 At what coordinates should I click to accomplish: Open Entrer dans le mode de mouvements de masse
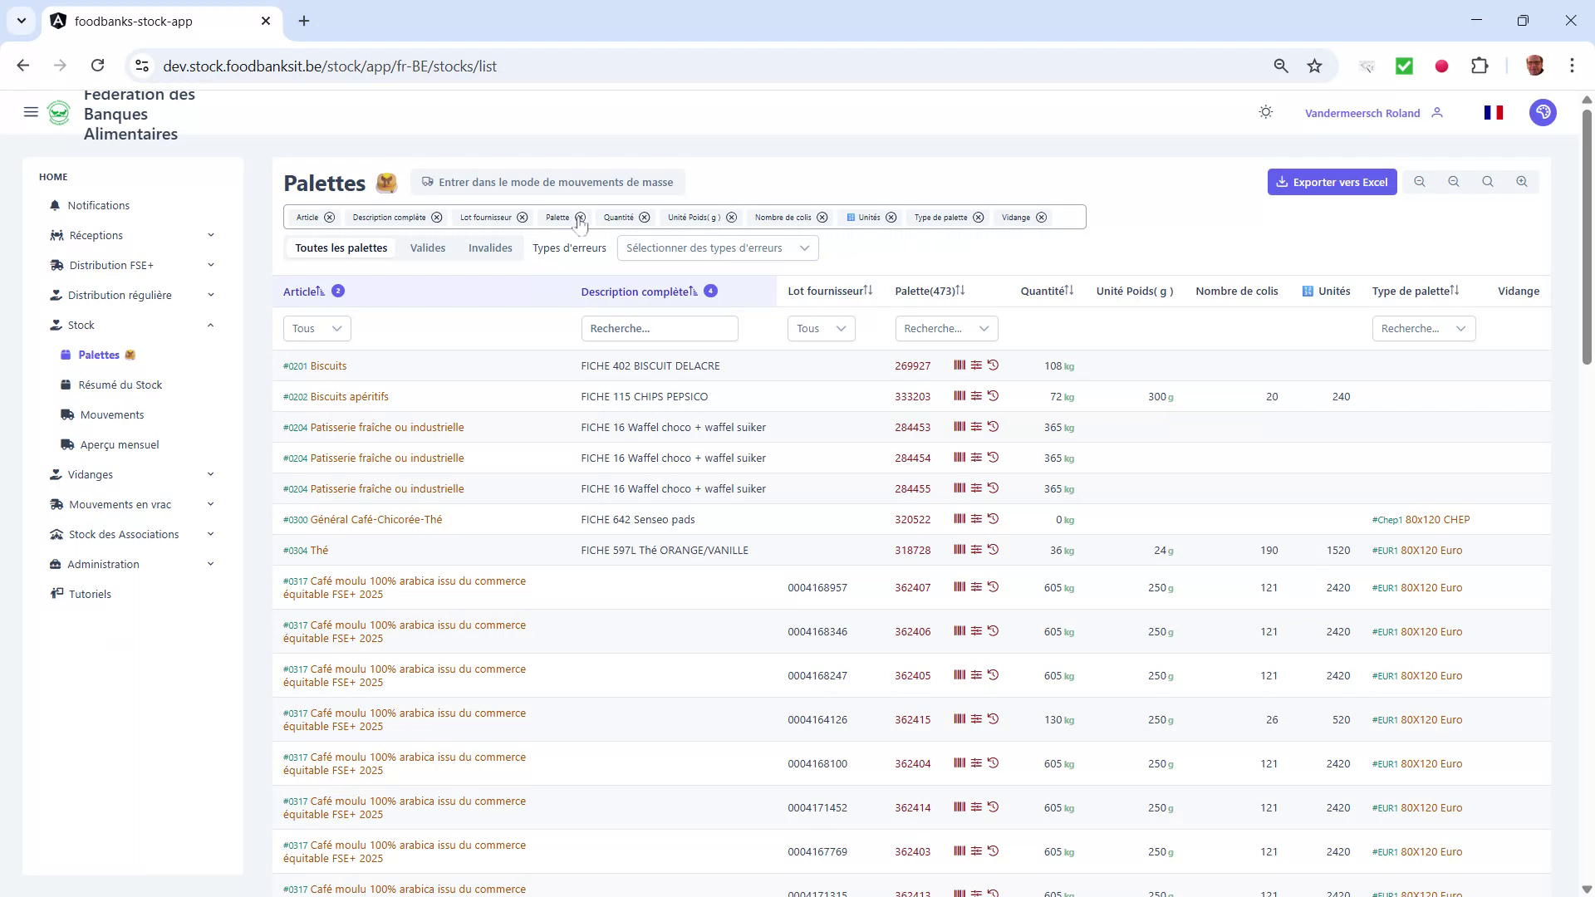(x=548, y=182)
